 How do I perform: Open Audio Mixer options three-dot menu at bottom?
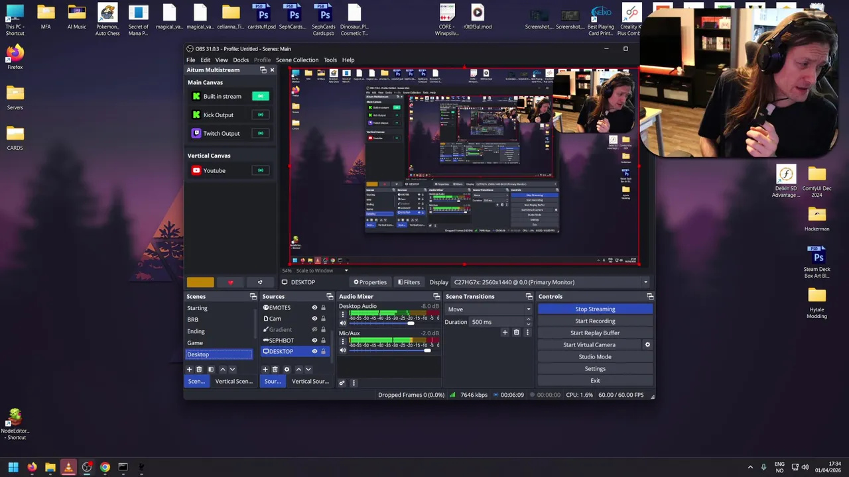coord(354,382)
